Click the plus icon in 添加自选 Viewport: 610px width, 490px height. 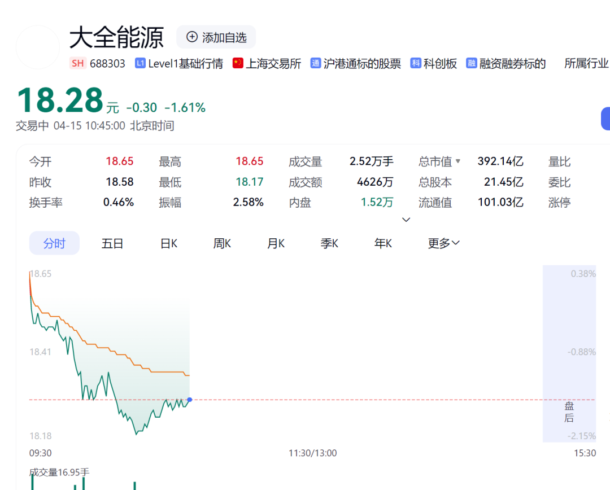[192, 37]
